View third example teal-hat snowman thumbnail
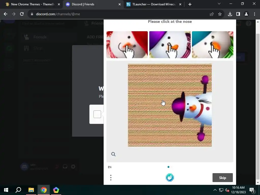Screen dimensions: 260x195 [213, 45]
